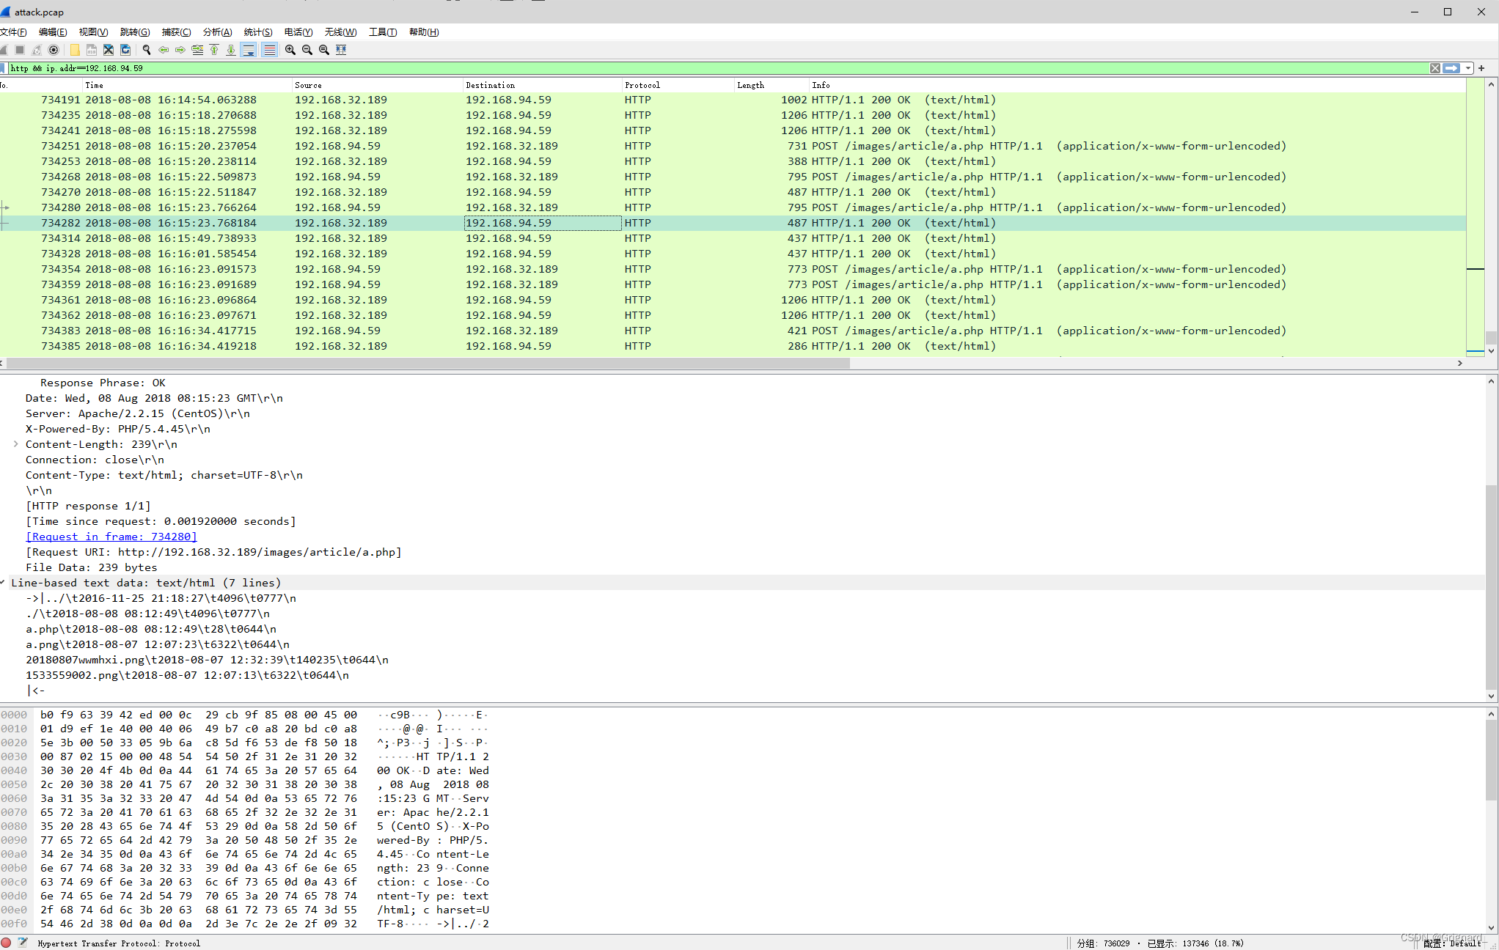Click the horizontal scrollbar of packet list
1499x950 pixels.
428,364
